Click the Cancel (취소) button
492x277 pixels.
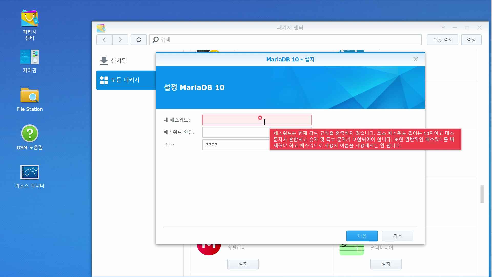coord(397,236)
